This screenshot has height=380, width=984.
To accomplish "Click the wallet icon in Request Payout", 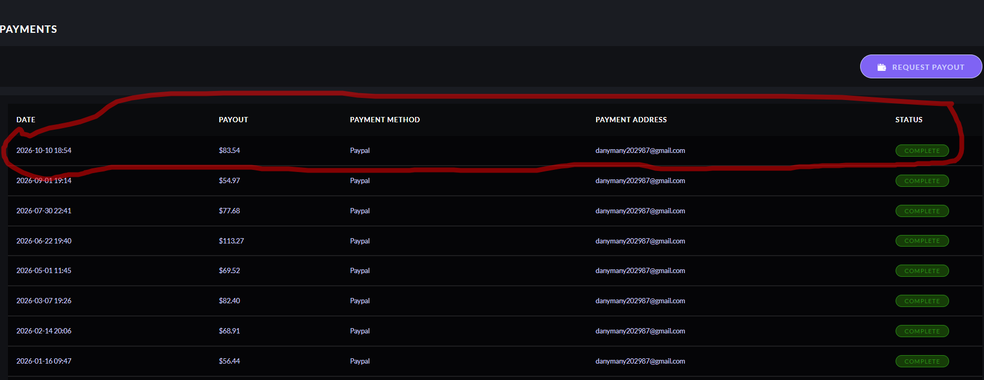I will pos(881,67).
